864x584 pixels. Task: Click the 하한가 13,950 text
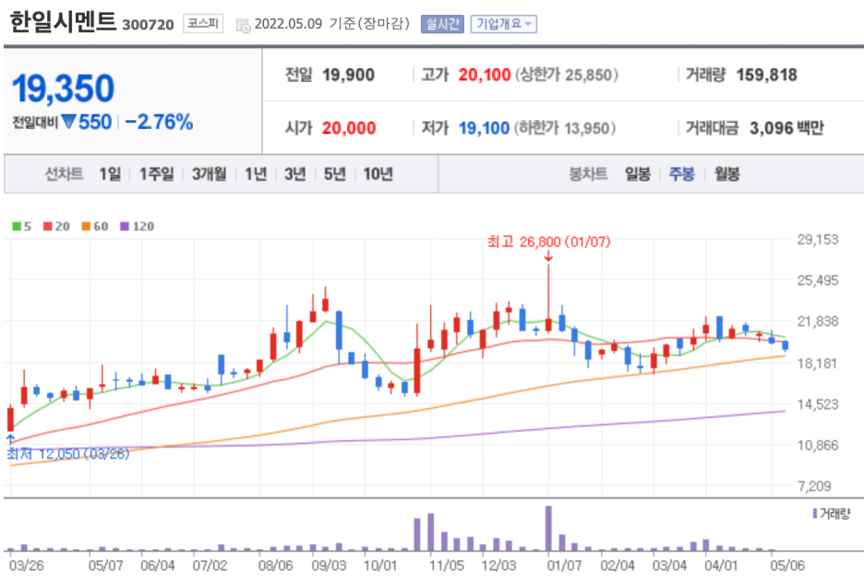point(565,128)
